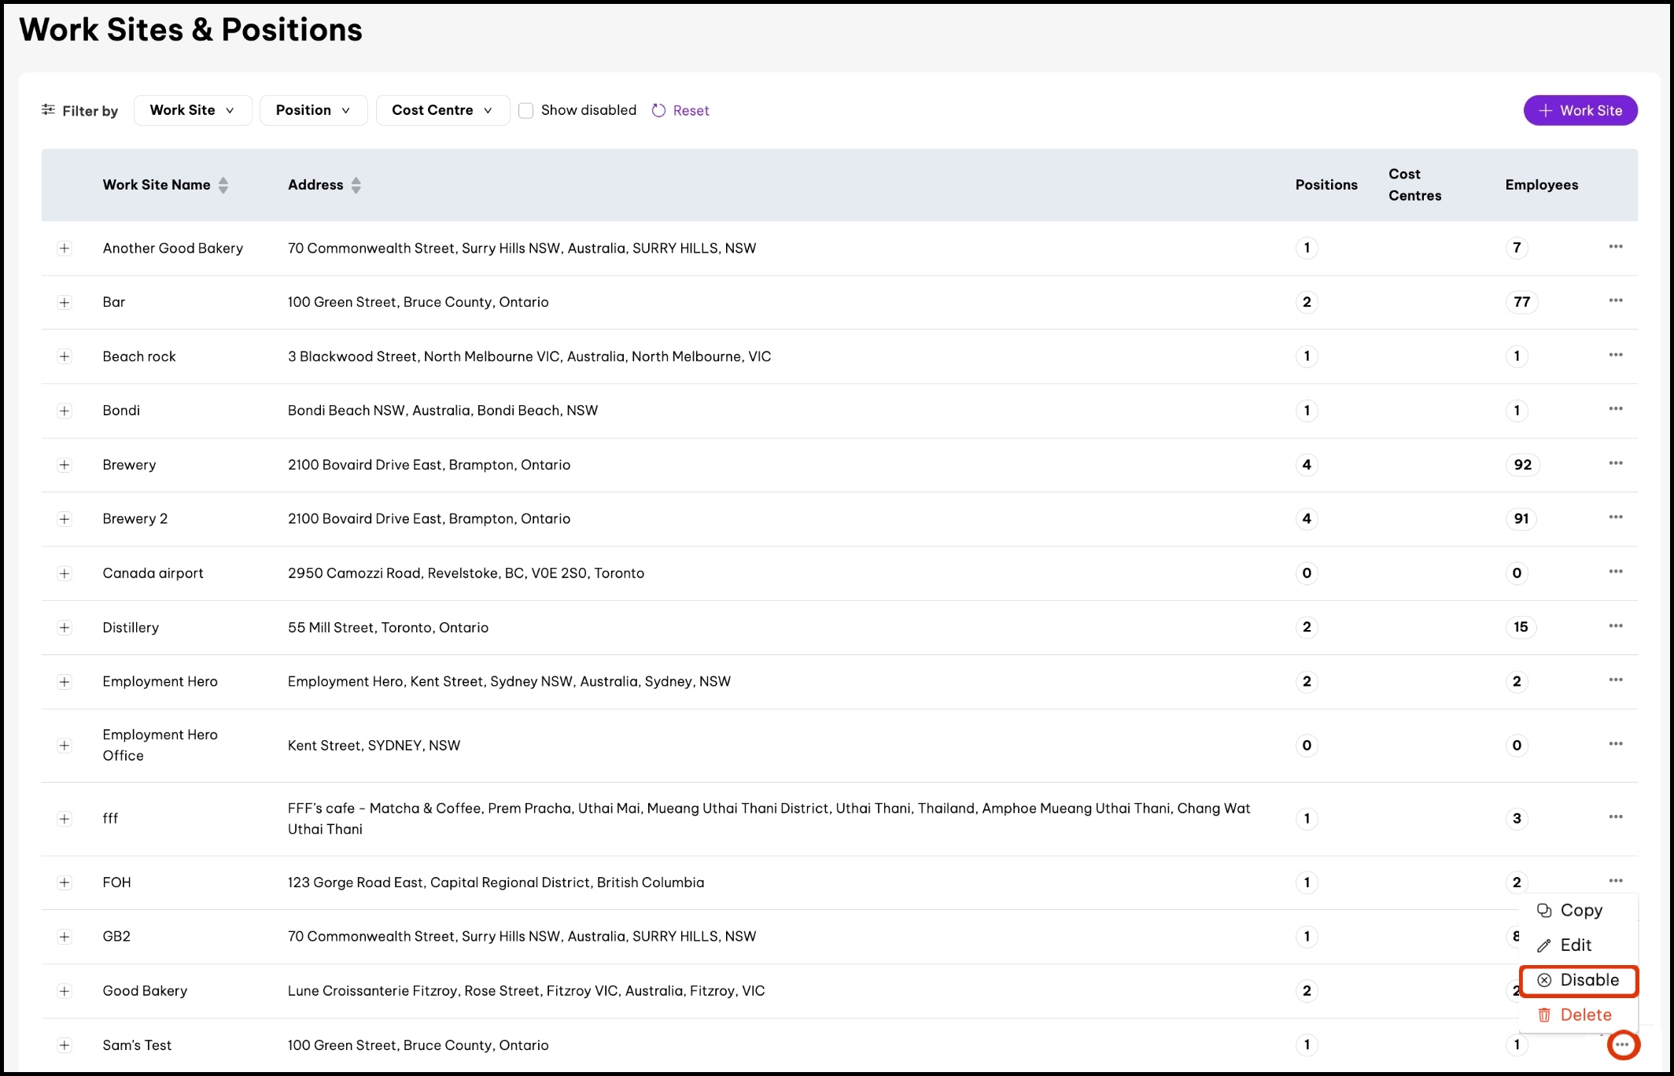
Task: Open the three-dot menu for Brewery row
Action: [1615, 463]
